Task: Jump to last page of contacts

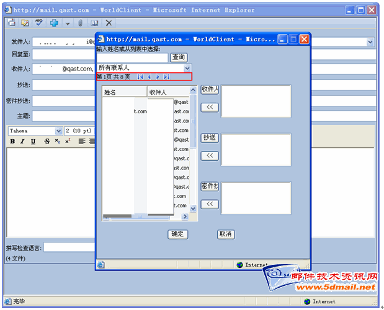Action: (x=166, y=77)
